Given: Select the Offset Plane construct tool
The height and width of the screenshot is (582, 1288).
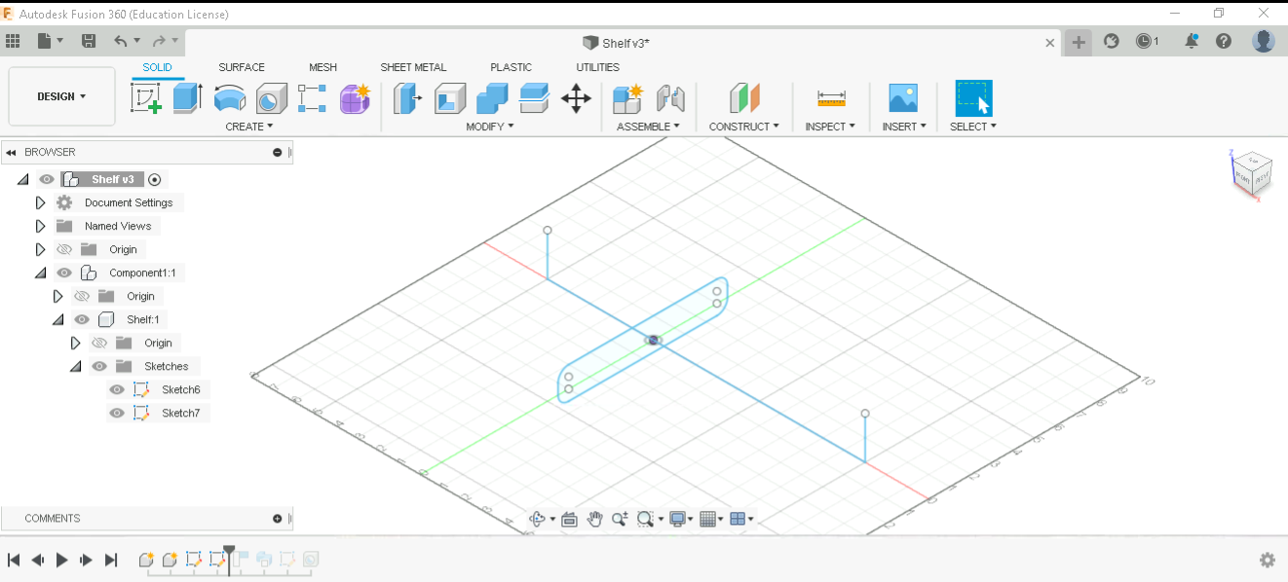Looking at the screenshot, I should 744,98.
